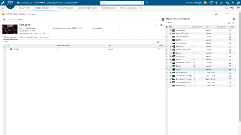Switch to the Manufacturing Definition tab
The width and height of the screenshot is (241, 135).
(87, 8)
